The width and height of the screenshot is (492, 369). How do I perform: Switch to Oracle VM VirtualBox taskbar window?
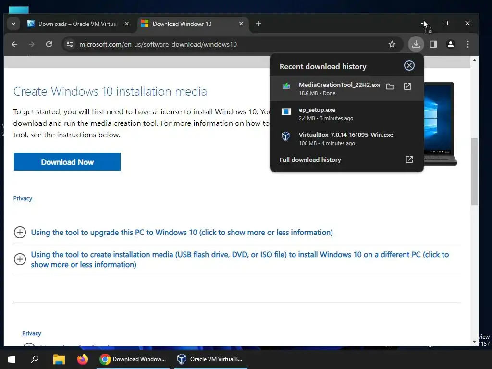click(x=210, y=359)
